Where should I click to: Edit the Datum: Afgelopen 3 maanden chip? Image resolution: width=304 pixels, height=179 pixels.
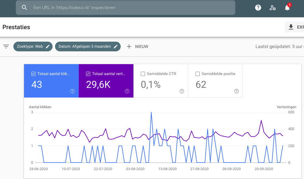(88, 46)
